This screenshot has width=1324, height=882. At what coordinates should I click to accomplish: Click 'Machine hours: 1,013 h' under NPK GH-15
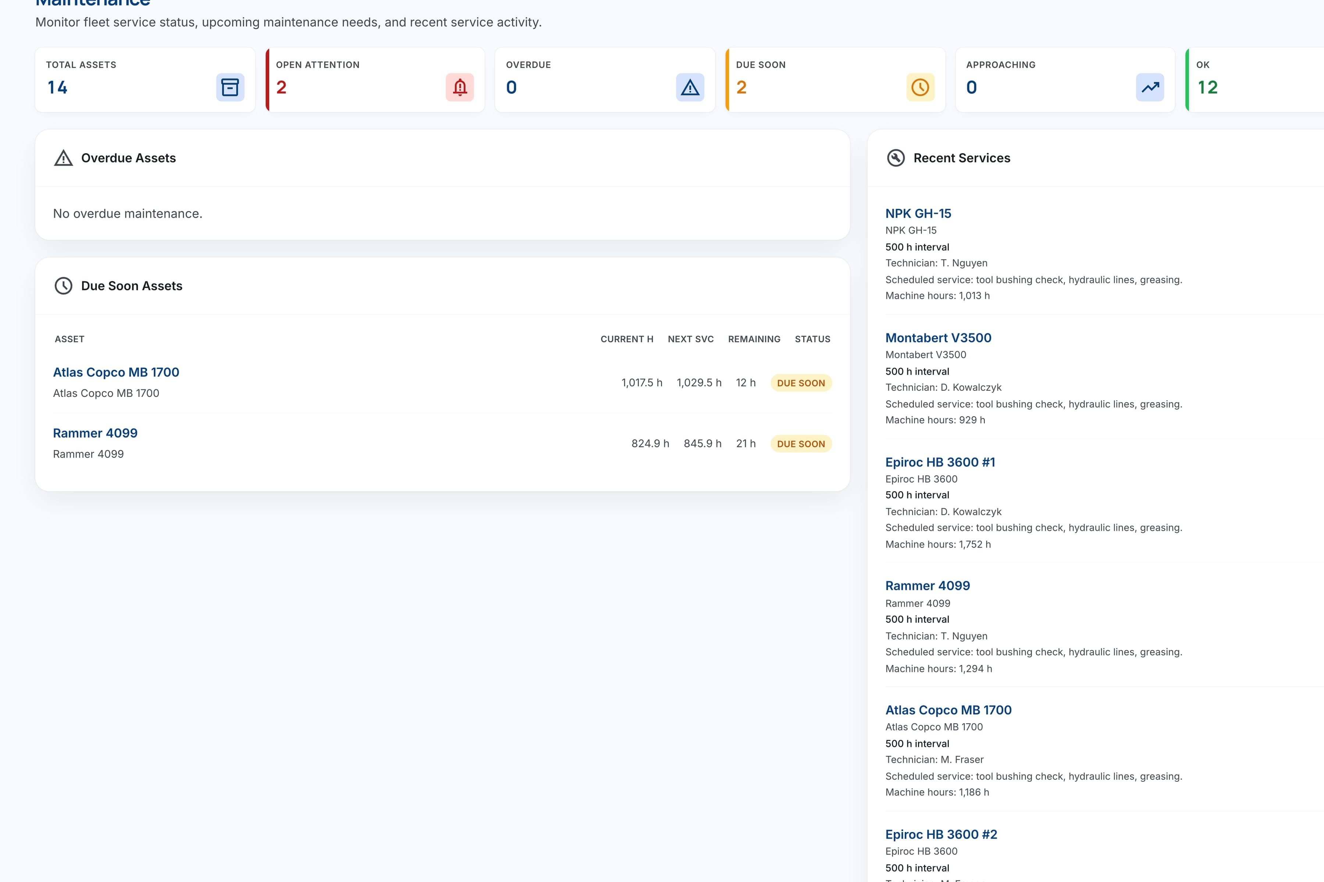click(x=937, y=296)
